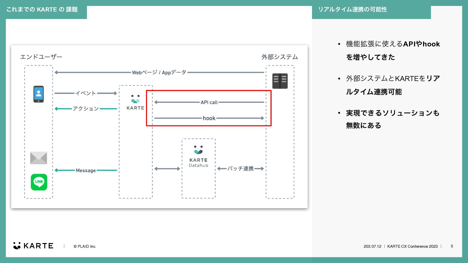Click the 外部システム label
Image resolution: width=468 pixels, height=263 pixels.
(280, 57)
